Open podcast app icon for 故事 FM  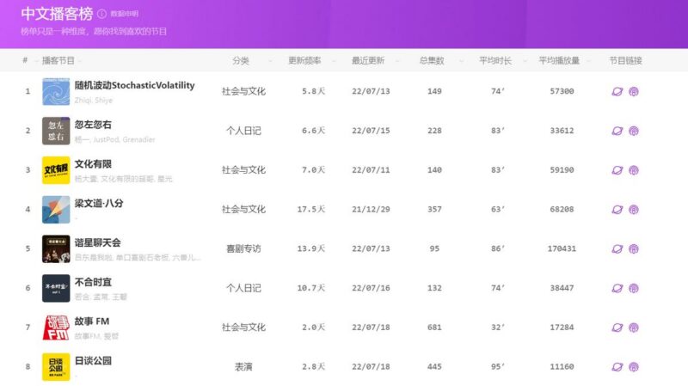coord(634,328)
